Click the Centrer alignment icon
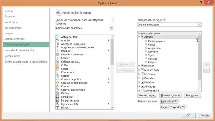Image resolution: width=215 pixels, height=121 pixels. click(58, 58)
